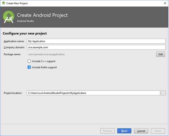Click the Edit button for package name

(161, 54)
